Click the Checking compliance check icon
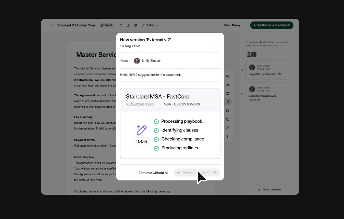Viewport: 344px width, 219px height. (x=156, y=139)
